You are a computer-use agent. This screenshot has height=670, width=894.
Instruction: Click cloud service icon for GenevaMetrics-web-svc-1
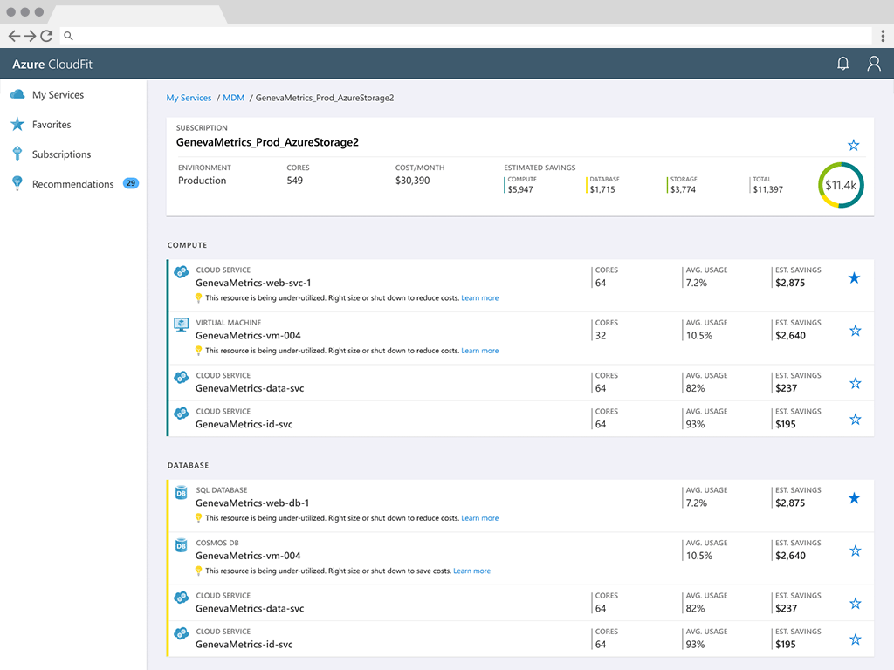coord(182,272)
